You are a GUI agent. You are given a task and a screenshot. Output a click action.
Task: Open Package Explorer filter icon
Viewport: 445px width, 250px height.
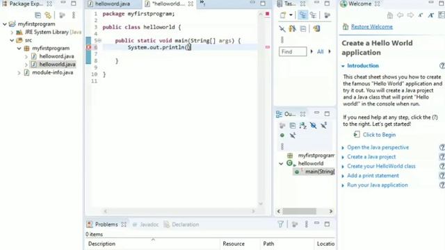[x=62, y=15]
